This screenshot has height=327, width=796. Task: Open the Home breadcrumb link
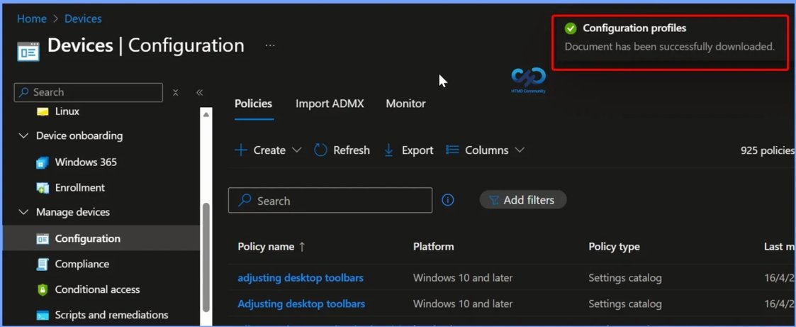tap(31, 18)
